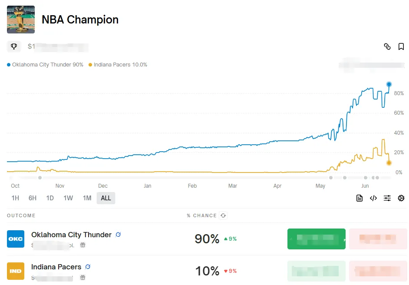Open the document/rules icon below chart
Screen dimensions: 409x285
click(360, 198)
